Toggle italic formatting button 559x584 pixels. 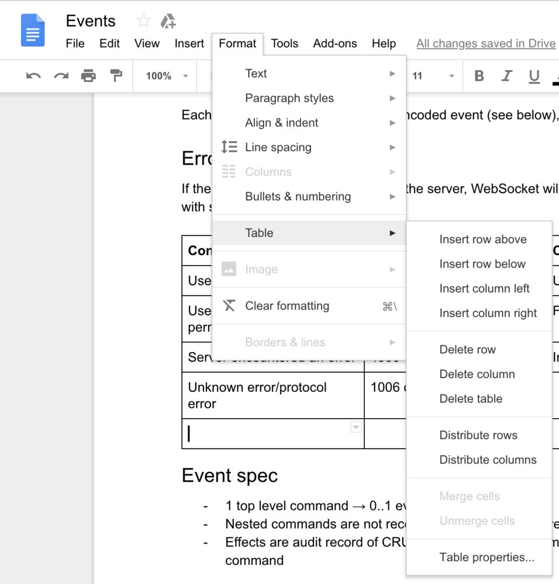point(506,76)
